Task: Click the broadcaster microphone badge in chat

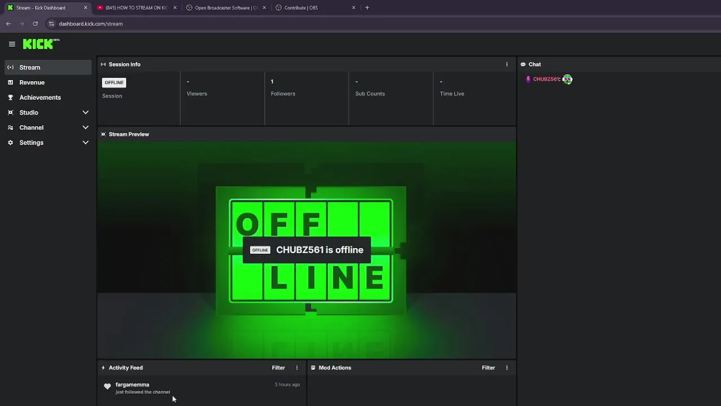Action: click(528, 80)
